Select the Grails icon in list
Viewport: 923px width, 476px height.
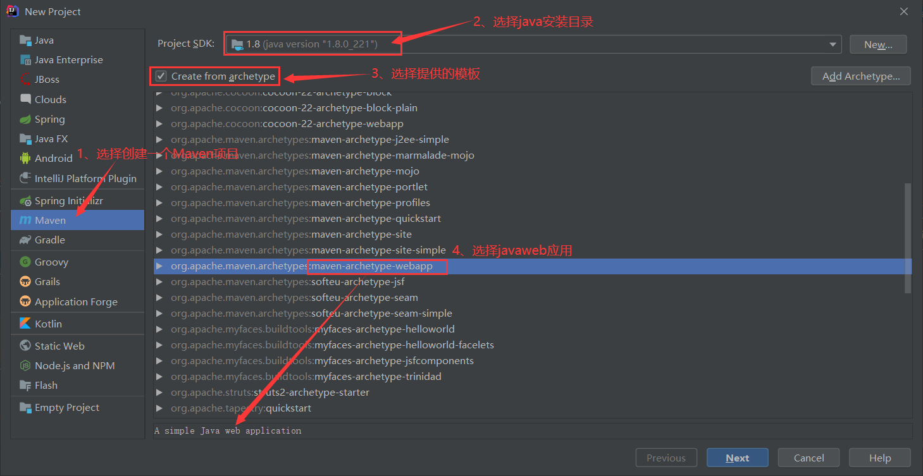25,282
